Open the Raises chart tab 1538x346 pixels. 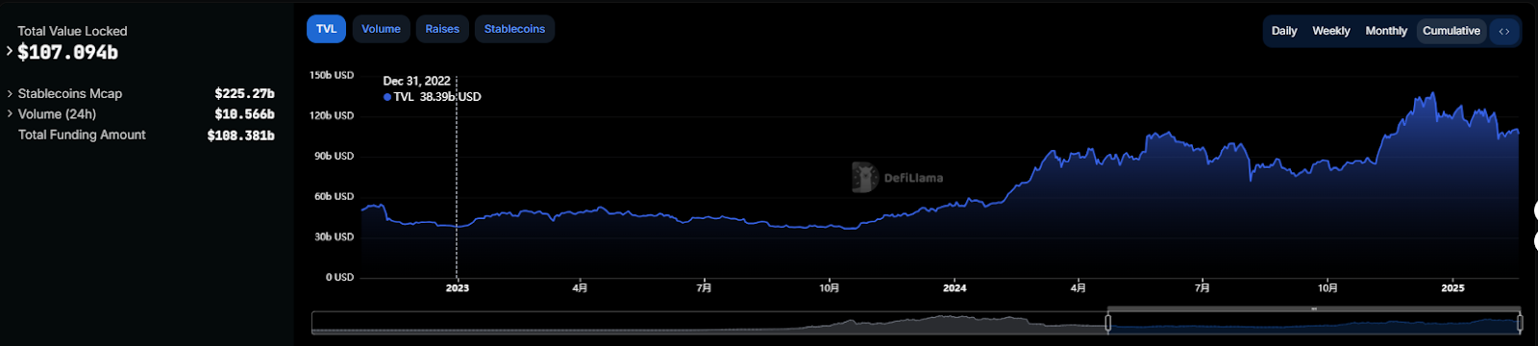point(442,29)
